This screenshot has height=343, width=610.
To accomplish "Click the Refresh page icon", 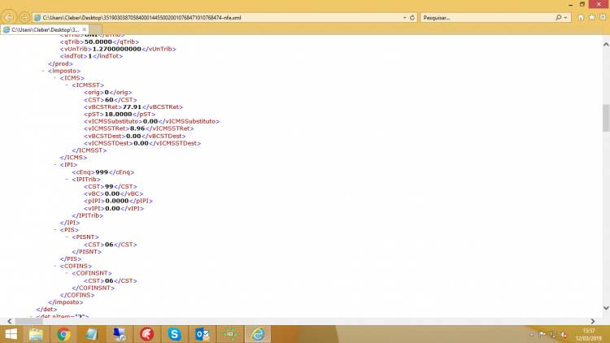I will 412,18.
